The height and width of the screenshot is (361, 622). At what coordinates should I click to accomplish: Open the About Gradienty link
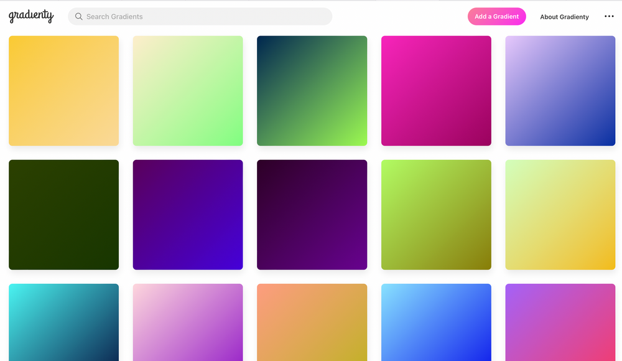564,17
